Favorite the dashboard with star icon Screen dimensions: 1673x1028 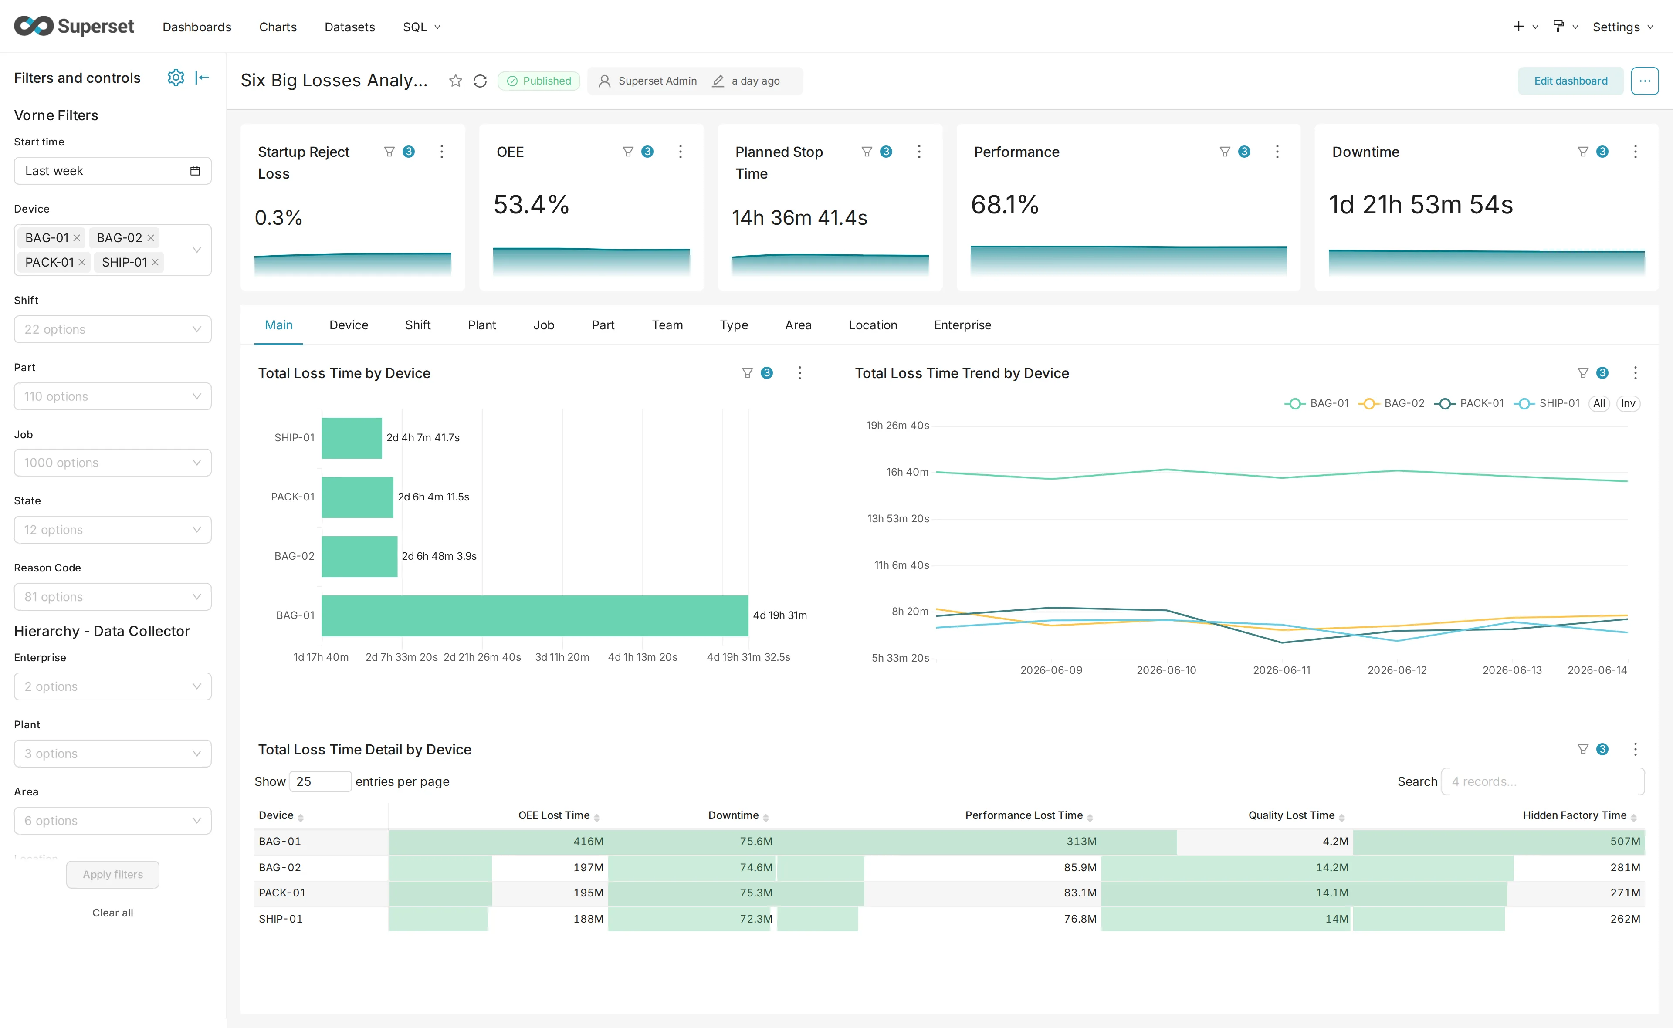pos(455,81)
